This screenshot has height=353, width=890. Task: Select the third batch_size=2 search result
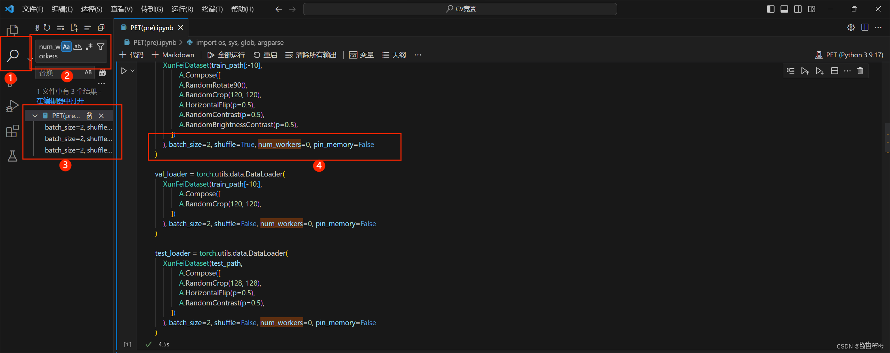coord(78,150)
